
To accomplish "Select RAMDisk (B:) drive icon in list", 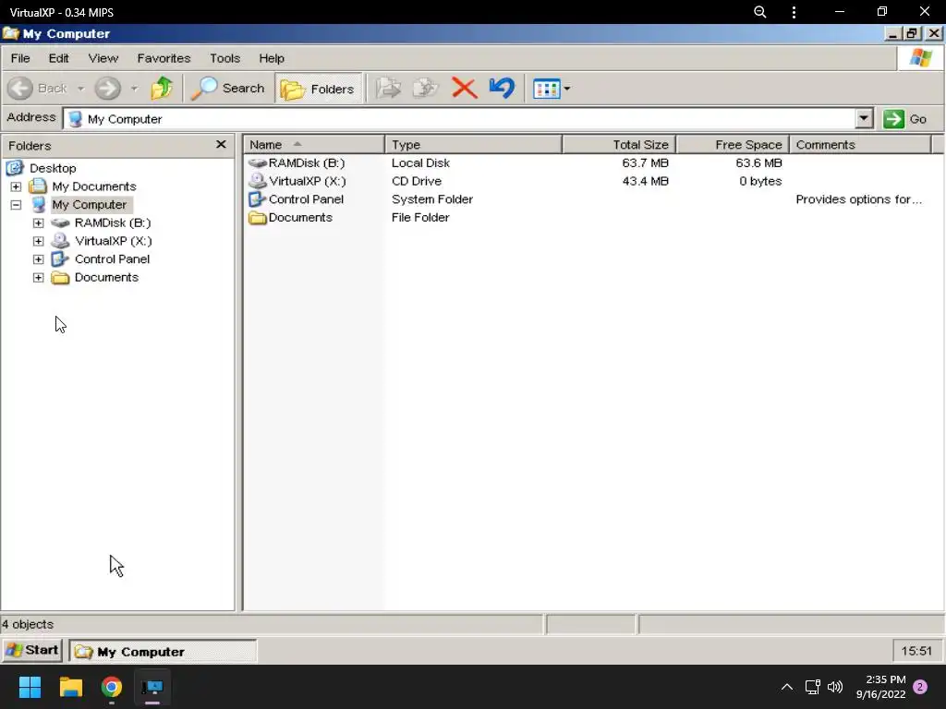I will 258,162.
